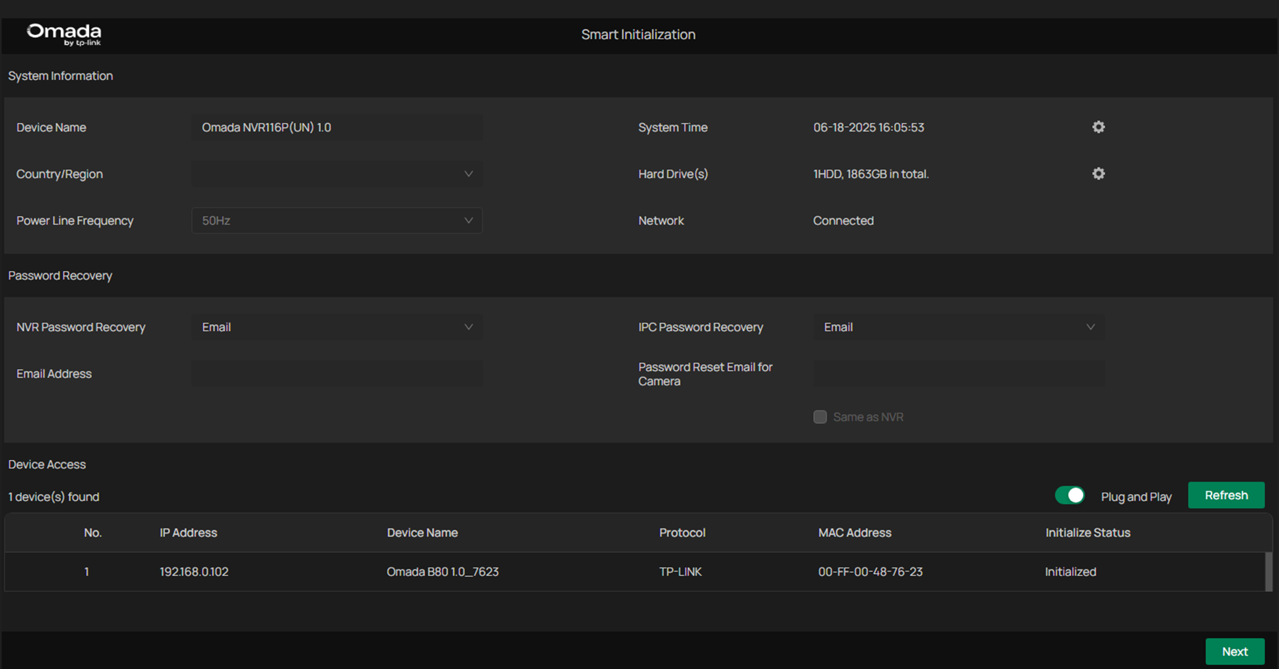Click the Next button

coord(1235,651)
